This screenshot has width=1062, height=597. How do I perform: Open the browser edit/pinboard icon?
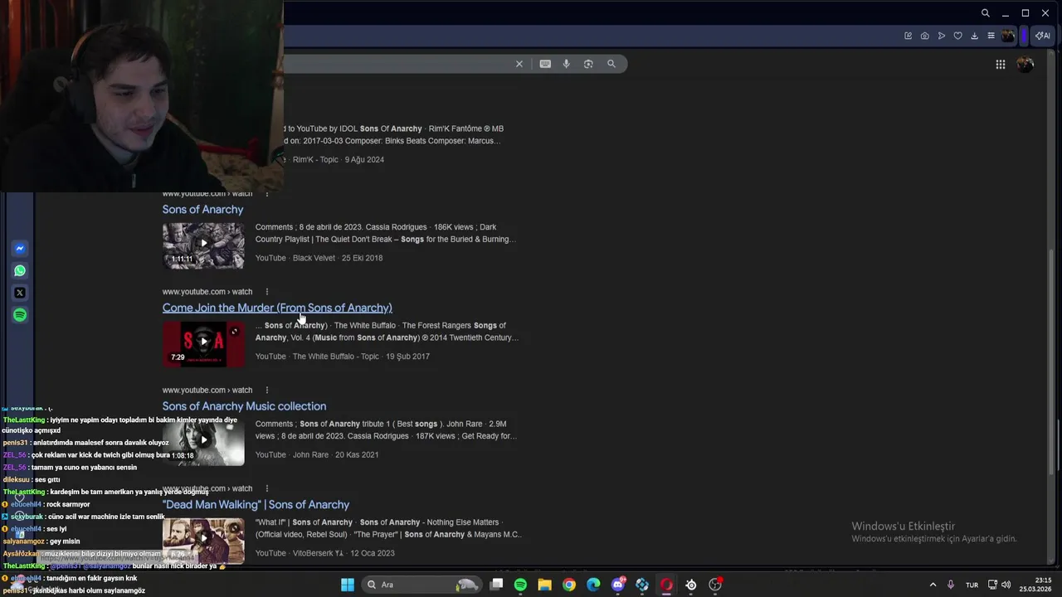click(908, 36)
